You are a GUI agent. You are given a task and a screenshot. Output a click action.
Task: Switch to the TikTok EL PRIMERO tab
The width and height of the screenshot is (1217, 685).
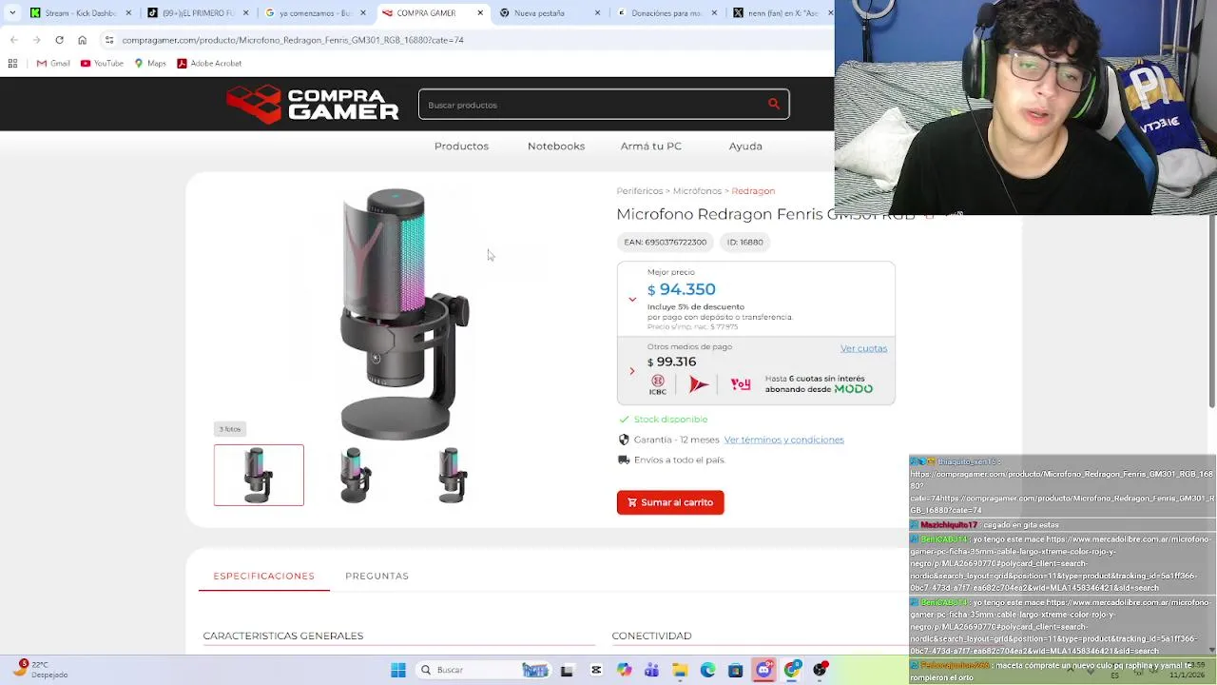pyautogui.click(x=198, y=13)
